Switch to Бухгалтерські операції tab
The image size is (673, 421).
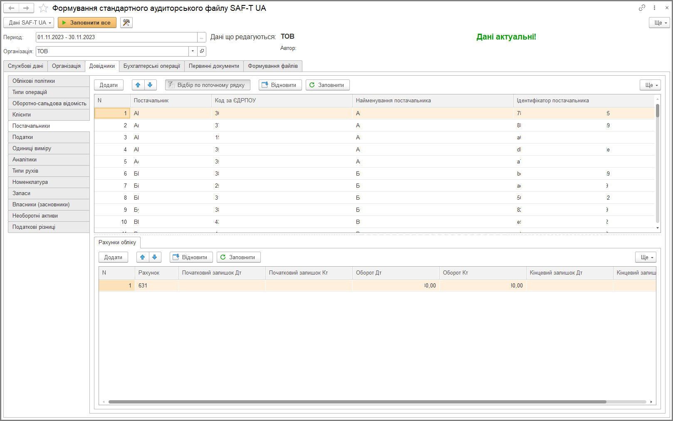[152, 66]
